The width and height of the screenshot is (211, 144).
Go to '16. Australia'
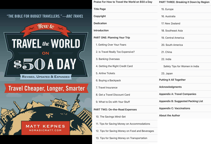[x=186, y=16]
